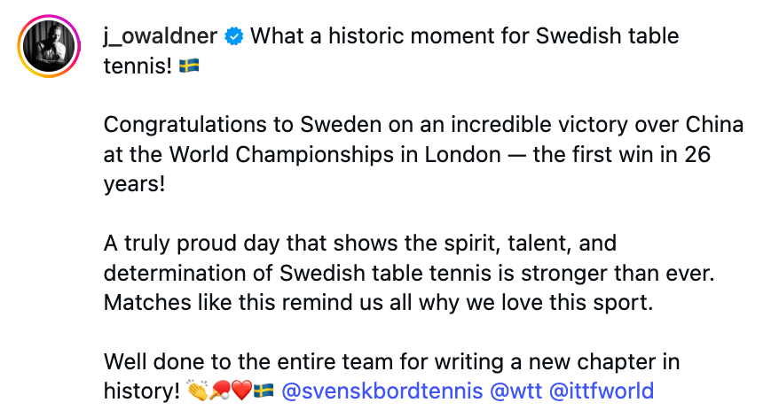Click the 'Well done to the entire team' line

[391, 361]
